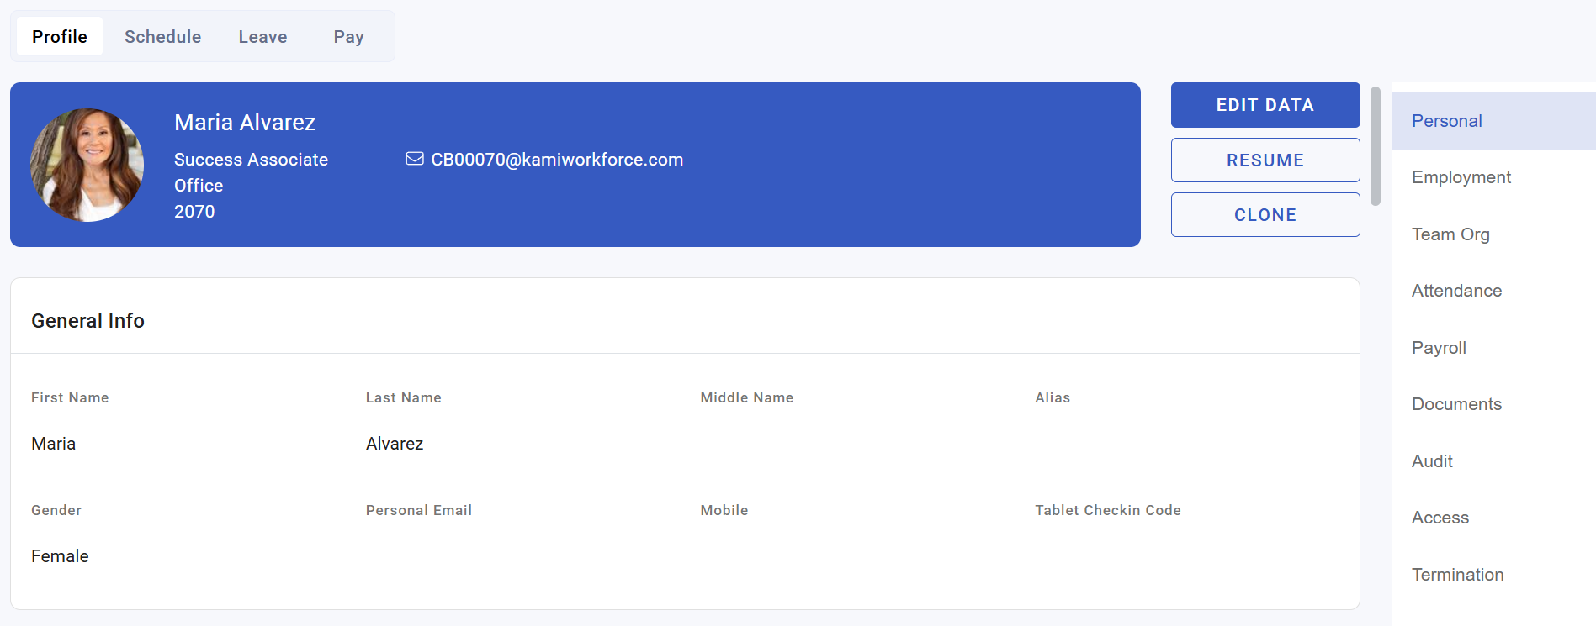This screenshot has height=626, width=1596.
Task: Select the Profile tab
Action: (x=60, y=36)
